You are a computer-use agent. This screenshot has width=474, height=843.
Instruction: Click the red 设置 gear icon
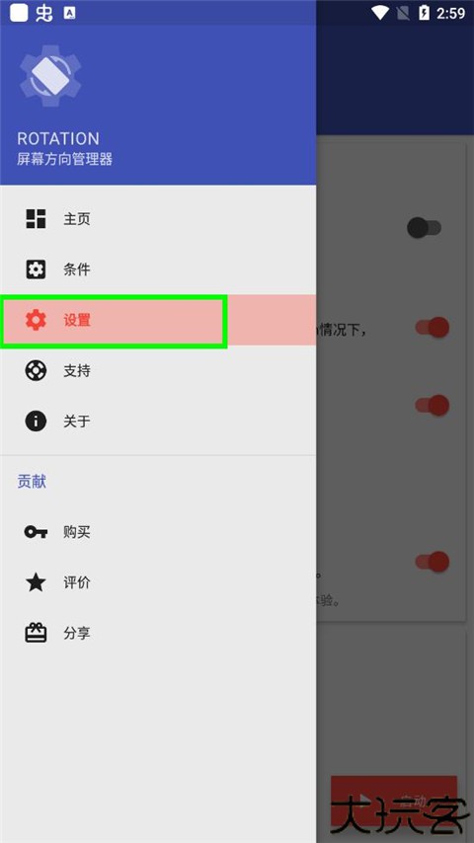point(37,320)
